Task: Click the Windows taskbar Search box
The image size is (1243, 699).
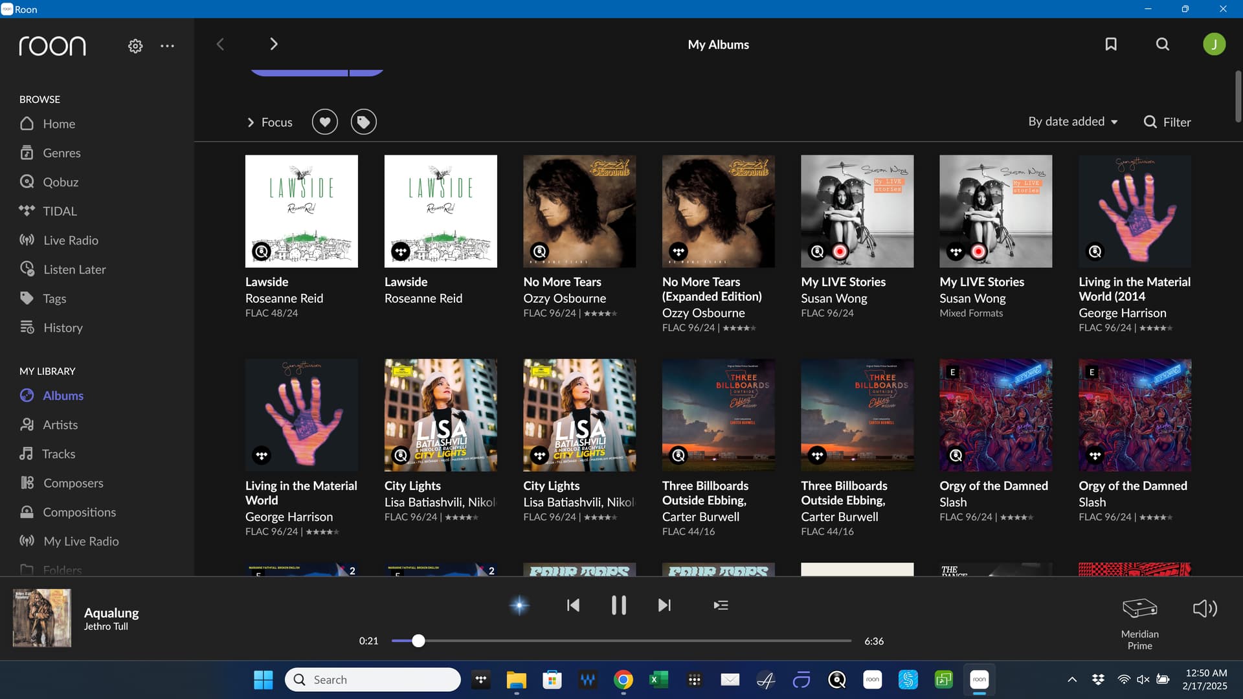Action: coord(373,680)
